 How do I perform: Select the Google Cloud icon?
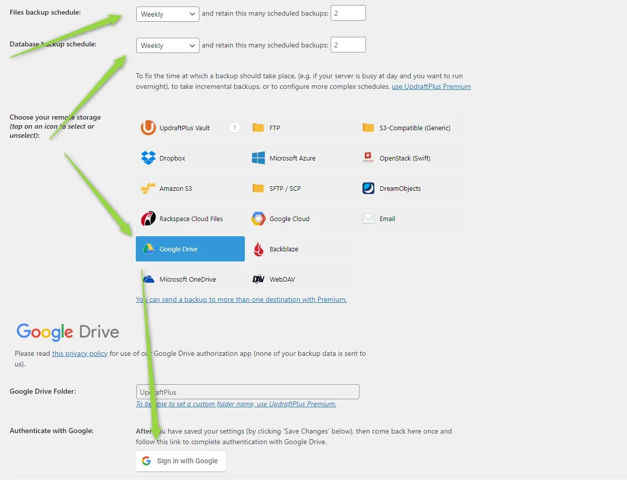pyautogui.click(x=258, y=219)
